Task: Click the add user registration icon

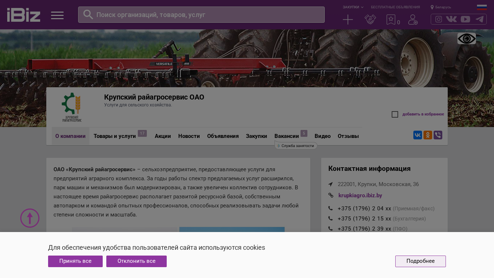Action: (x=413, y=20)
